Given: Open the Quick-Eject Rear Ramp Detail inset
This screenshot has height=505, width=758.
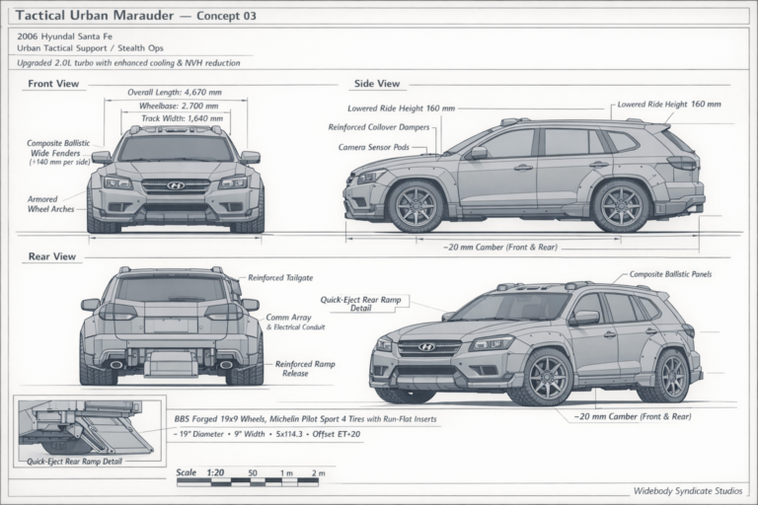Looking at the screenshot, I should 90,431.
